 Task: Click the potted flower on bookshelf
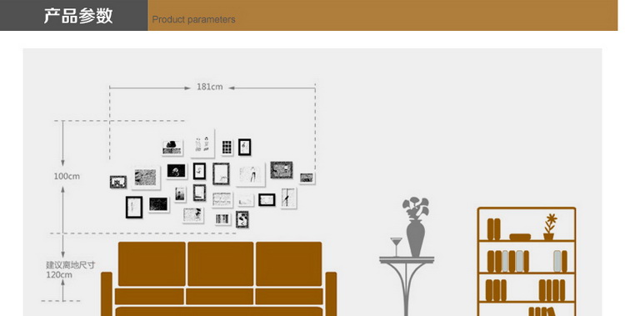[x=550, y=227]
